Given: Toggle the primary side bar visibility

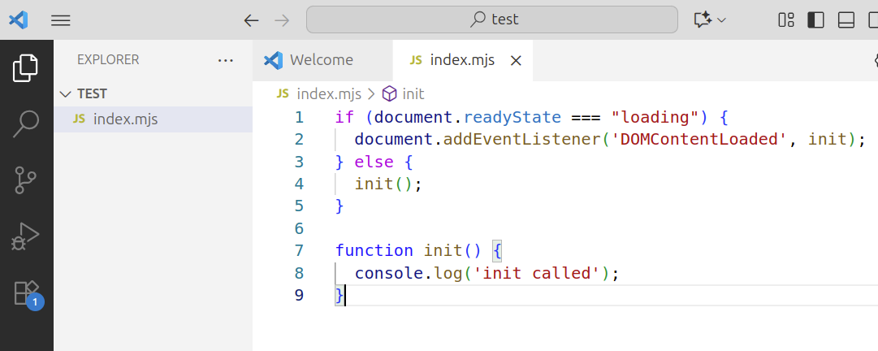Looking at the screenshot, I should click(x=815, y=20).
